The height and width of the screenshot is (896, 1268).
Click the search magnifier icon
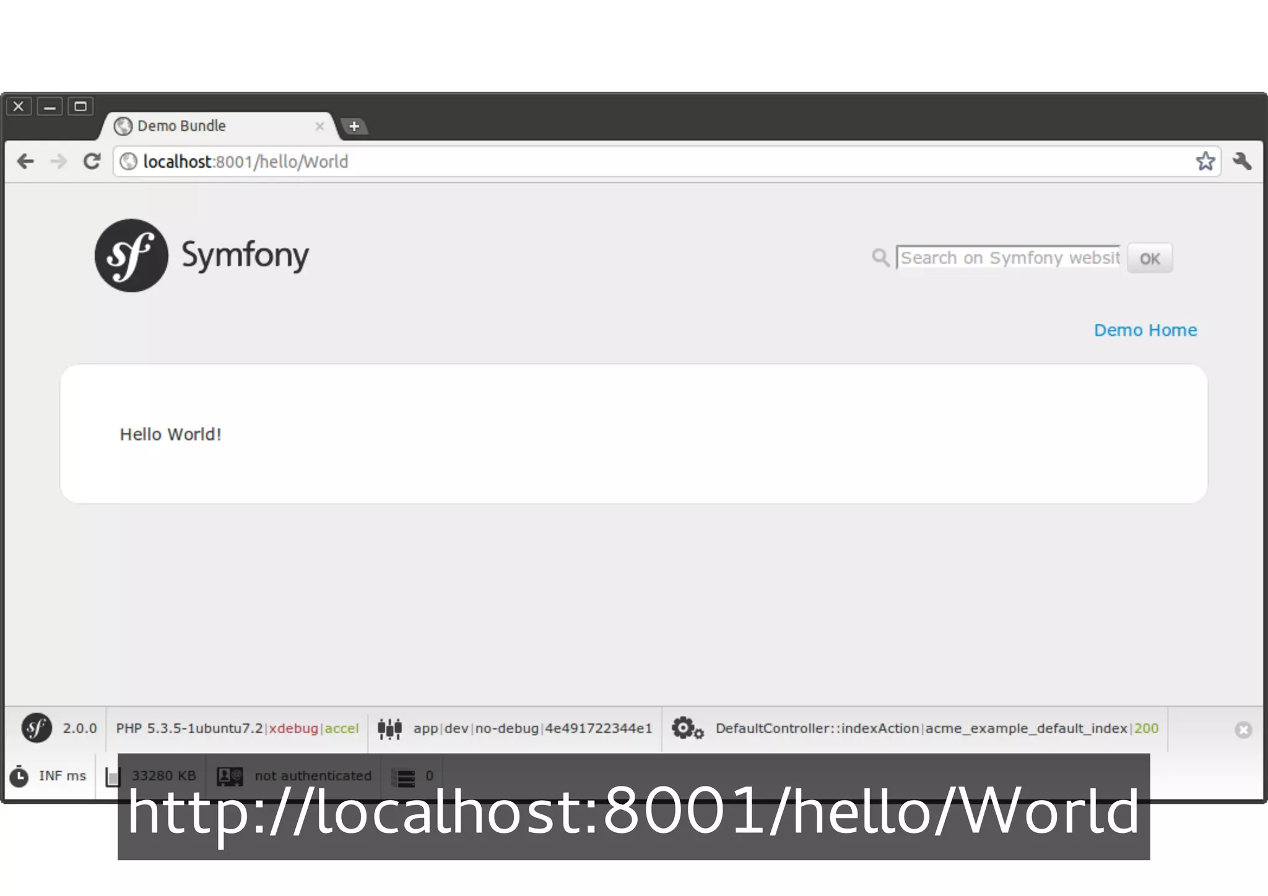880,257
